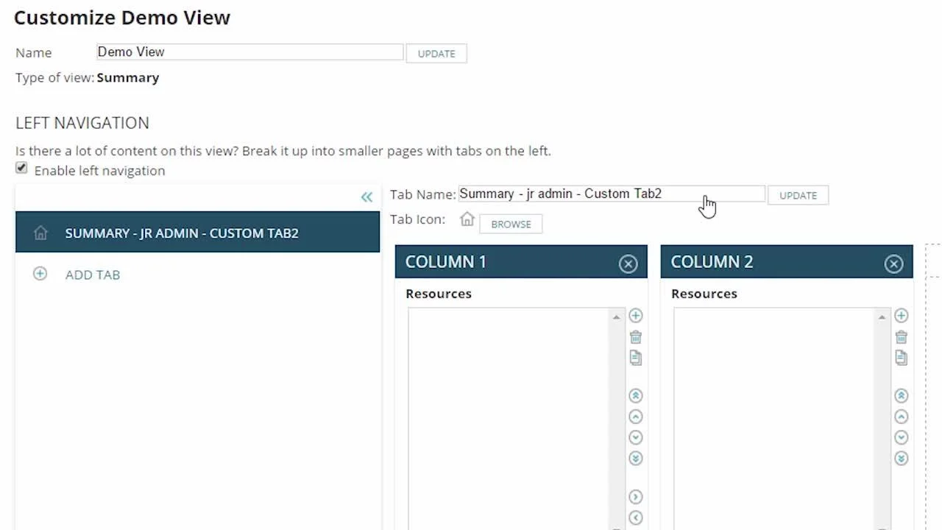
Task: Move resource to bottom in Column 2
Action: (901, 459)
